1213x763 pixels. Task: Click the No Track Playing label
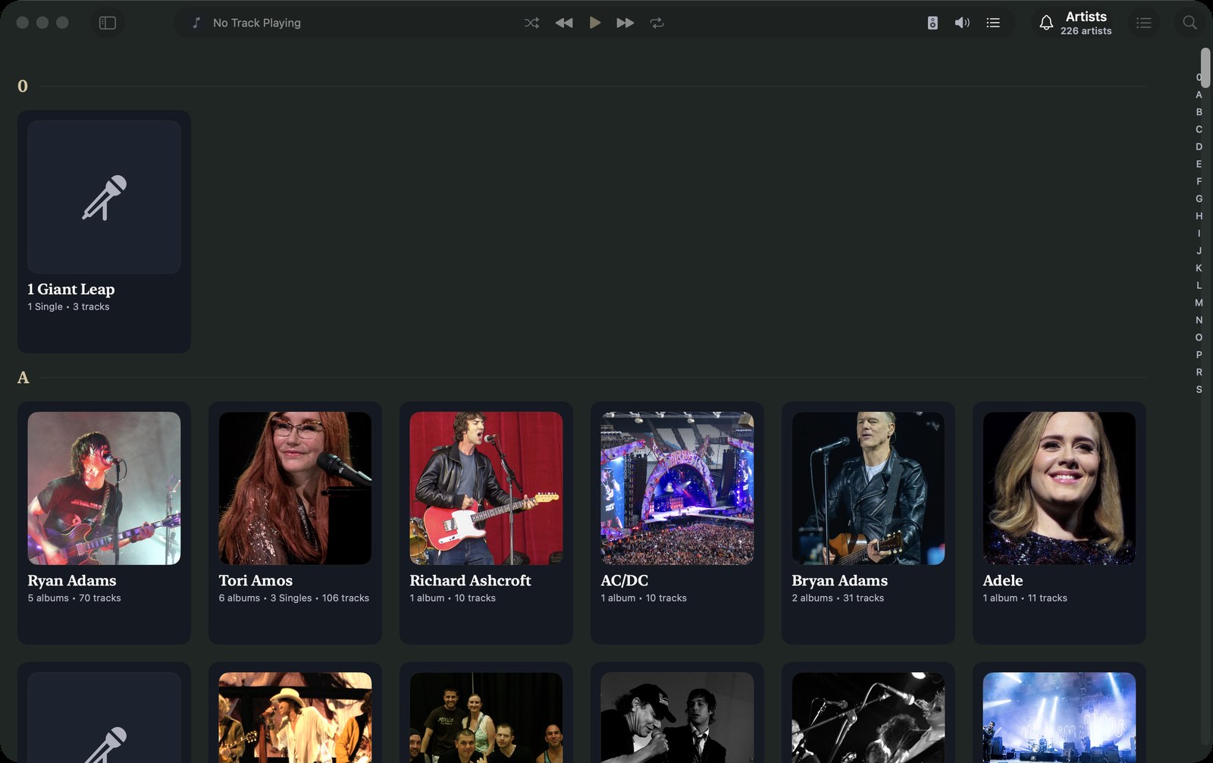[257, 23]
